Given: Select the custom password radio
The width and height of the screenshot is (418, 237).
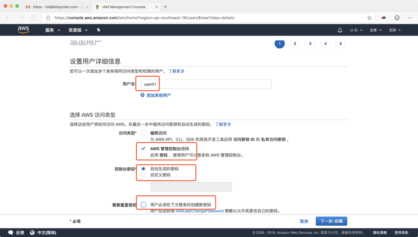Looking at the screenshot, I should tap(143, 175).
